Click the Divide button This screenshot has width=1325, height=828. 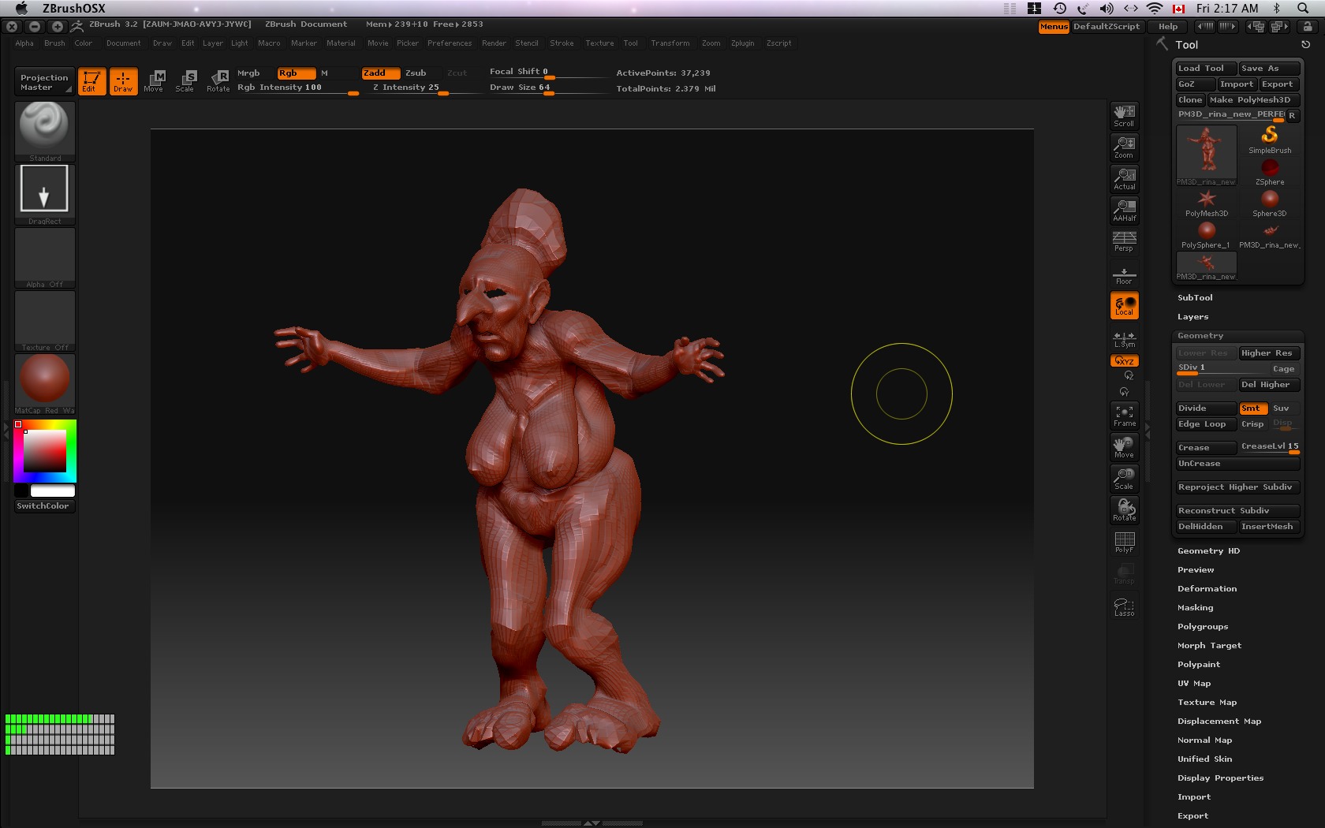click(1206, 408)
